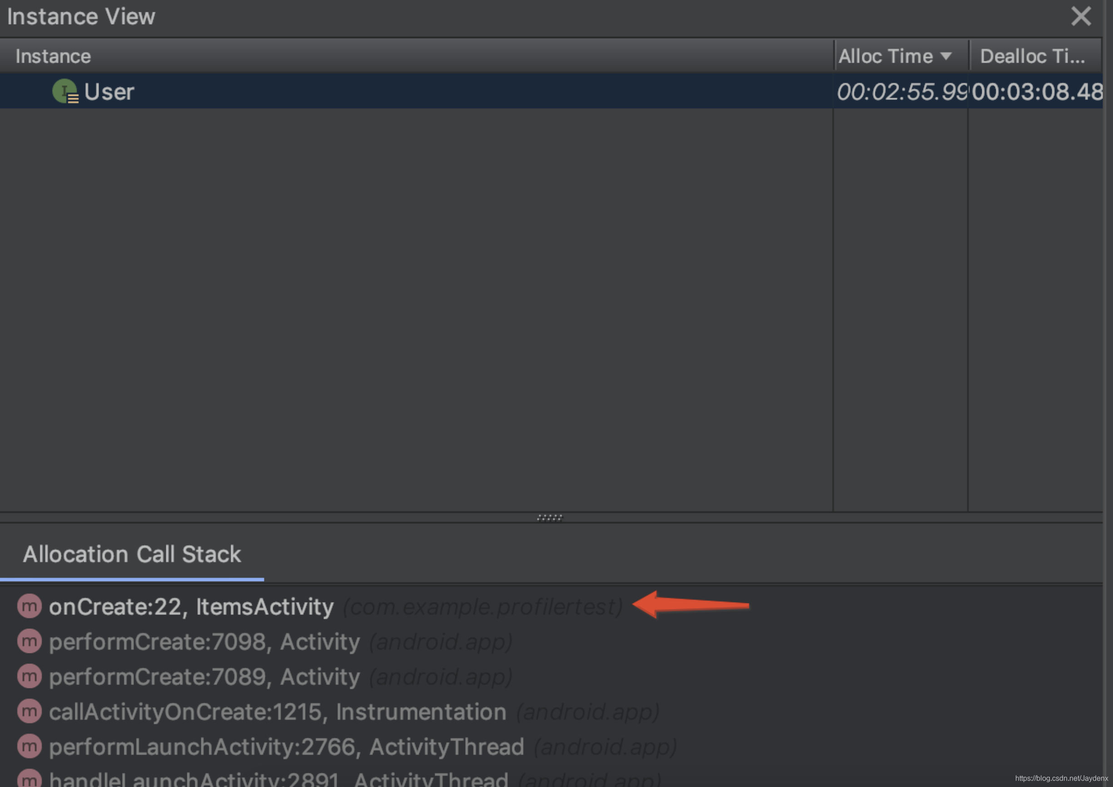Click method icon beside performCreate:7089 frame
This screenshot has height=787, width=1113.
pyautogui.click(x=30, y=676)
